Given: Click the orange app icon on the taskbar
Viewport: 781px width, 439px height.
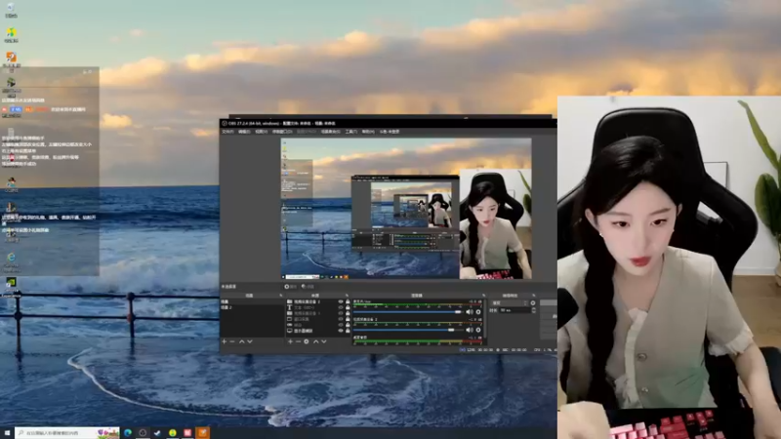Looking at the screenshot, I should pos(202,432).
